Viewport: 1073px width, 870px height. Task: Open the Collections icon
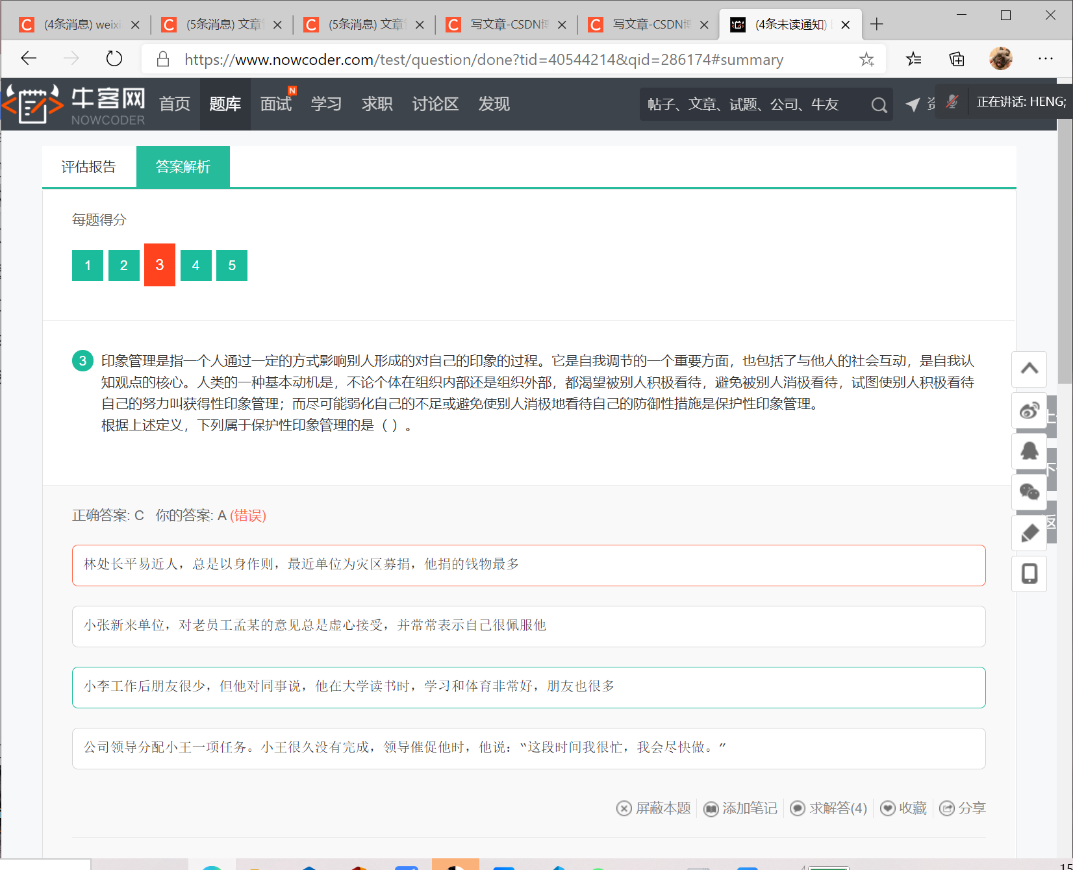pyautogui.click(x=957, y=59)
